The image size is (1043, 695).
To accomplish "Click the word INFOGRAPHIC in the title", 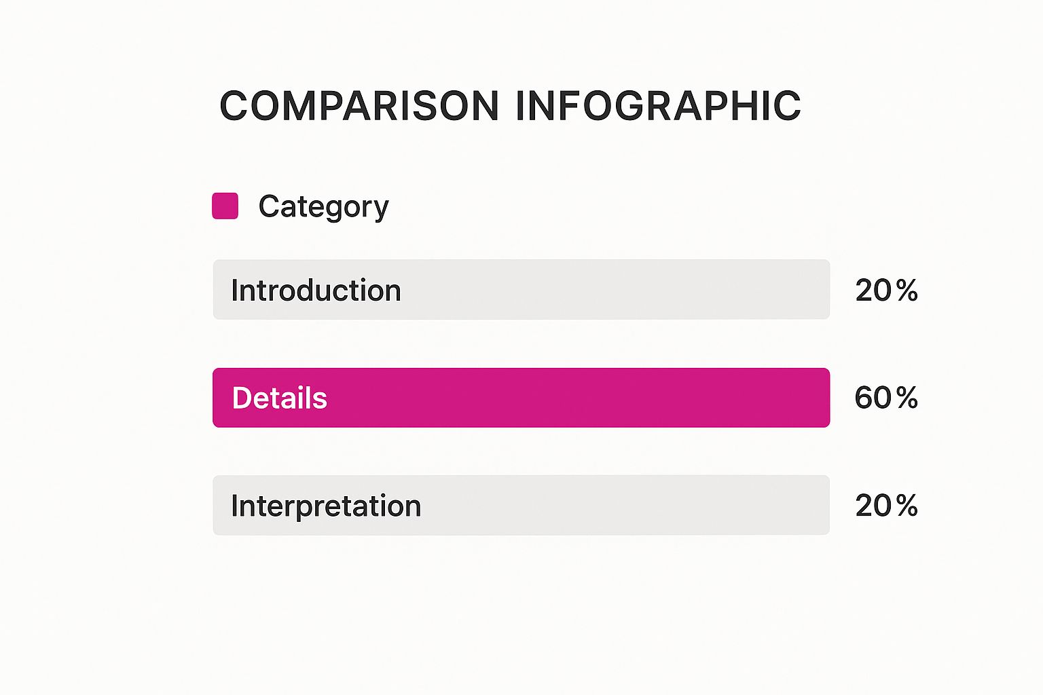I will 658,107.
